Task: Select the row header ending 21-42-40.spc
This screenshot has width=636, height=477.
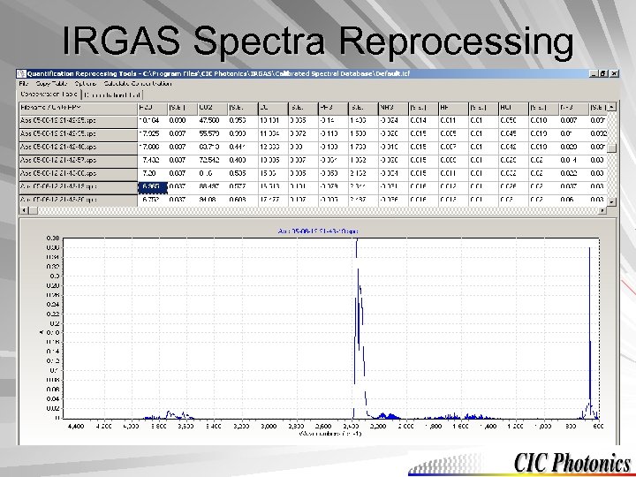Action: click(x=79, y=148)
